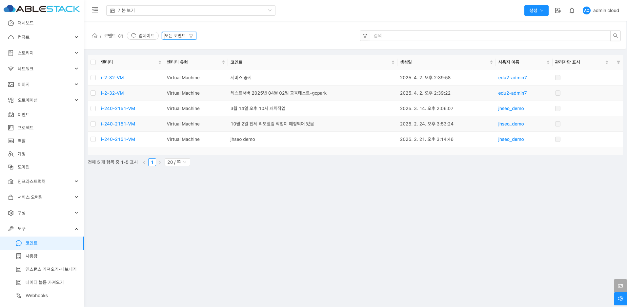
Task: Toggle 관리자만 표시 for jhseo demo row
Action: (557, 139)
